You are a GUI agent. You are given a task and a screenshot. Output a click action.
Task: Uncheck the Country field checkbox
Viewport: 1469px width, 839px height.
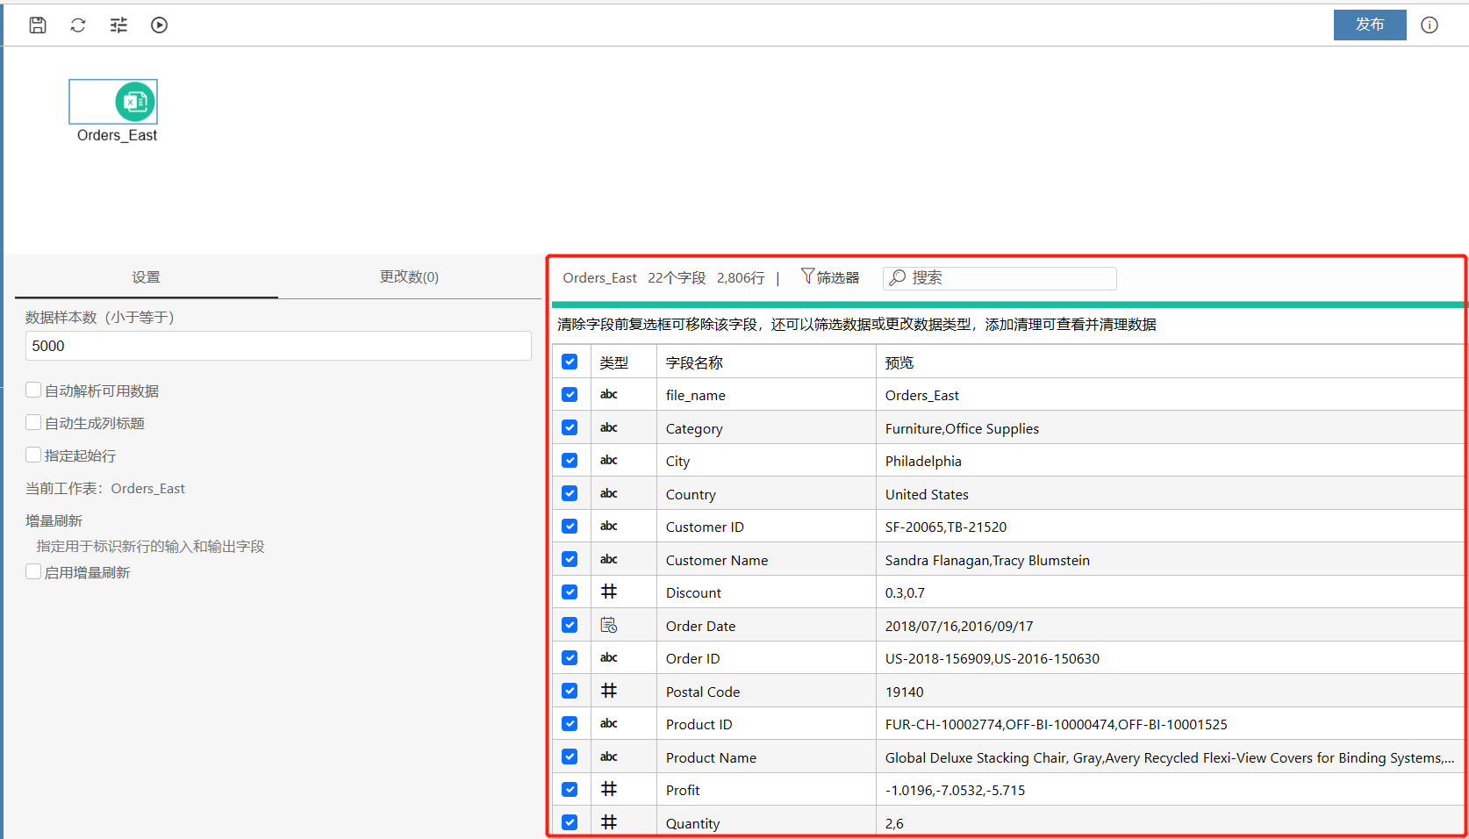(x=570, y=493)
